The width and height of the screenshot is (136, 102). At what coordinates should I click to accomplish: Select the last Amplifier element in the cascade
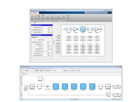(x=97, y=29)
